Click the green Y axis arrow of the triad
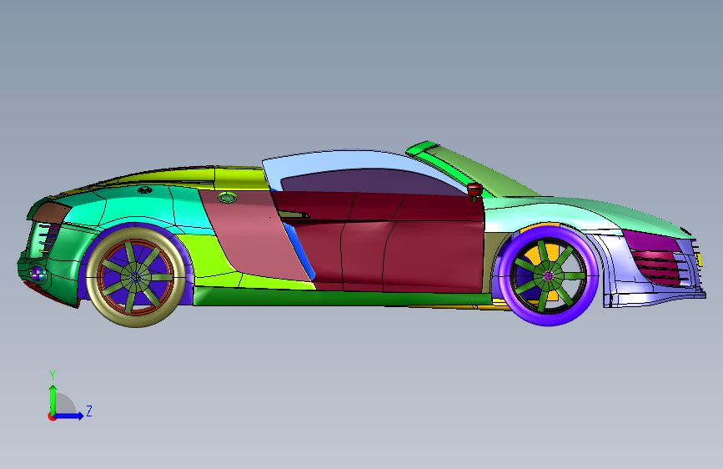The height and width of the screenshot is (469, 723). [53, 399]
